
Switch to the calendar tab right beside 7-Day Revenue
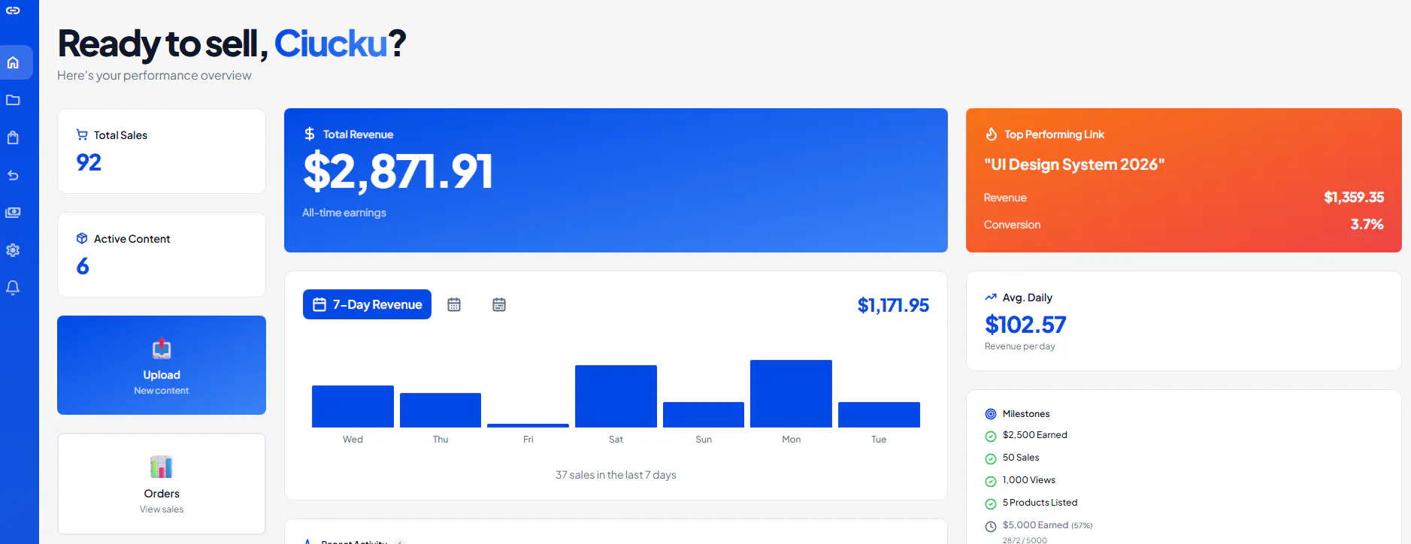pyautogui.click(x=454, y=304)
